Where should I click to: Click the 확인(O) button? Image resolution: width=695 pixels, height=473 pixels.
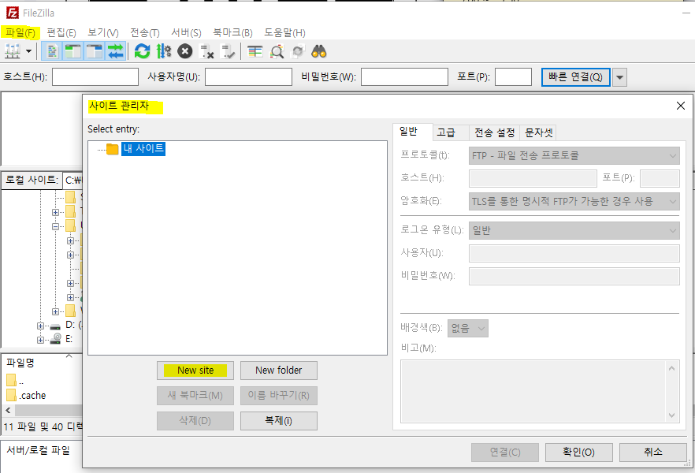pos(579,453)
